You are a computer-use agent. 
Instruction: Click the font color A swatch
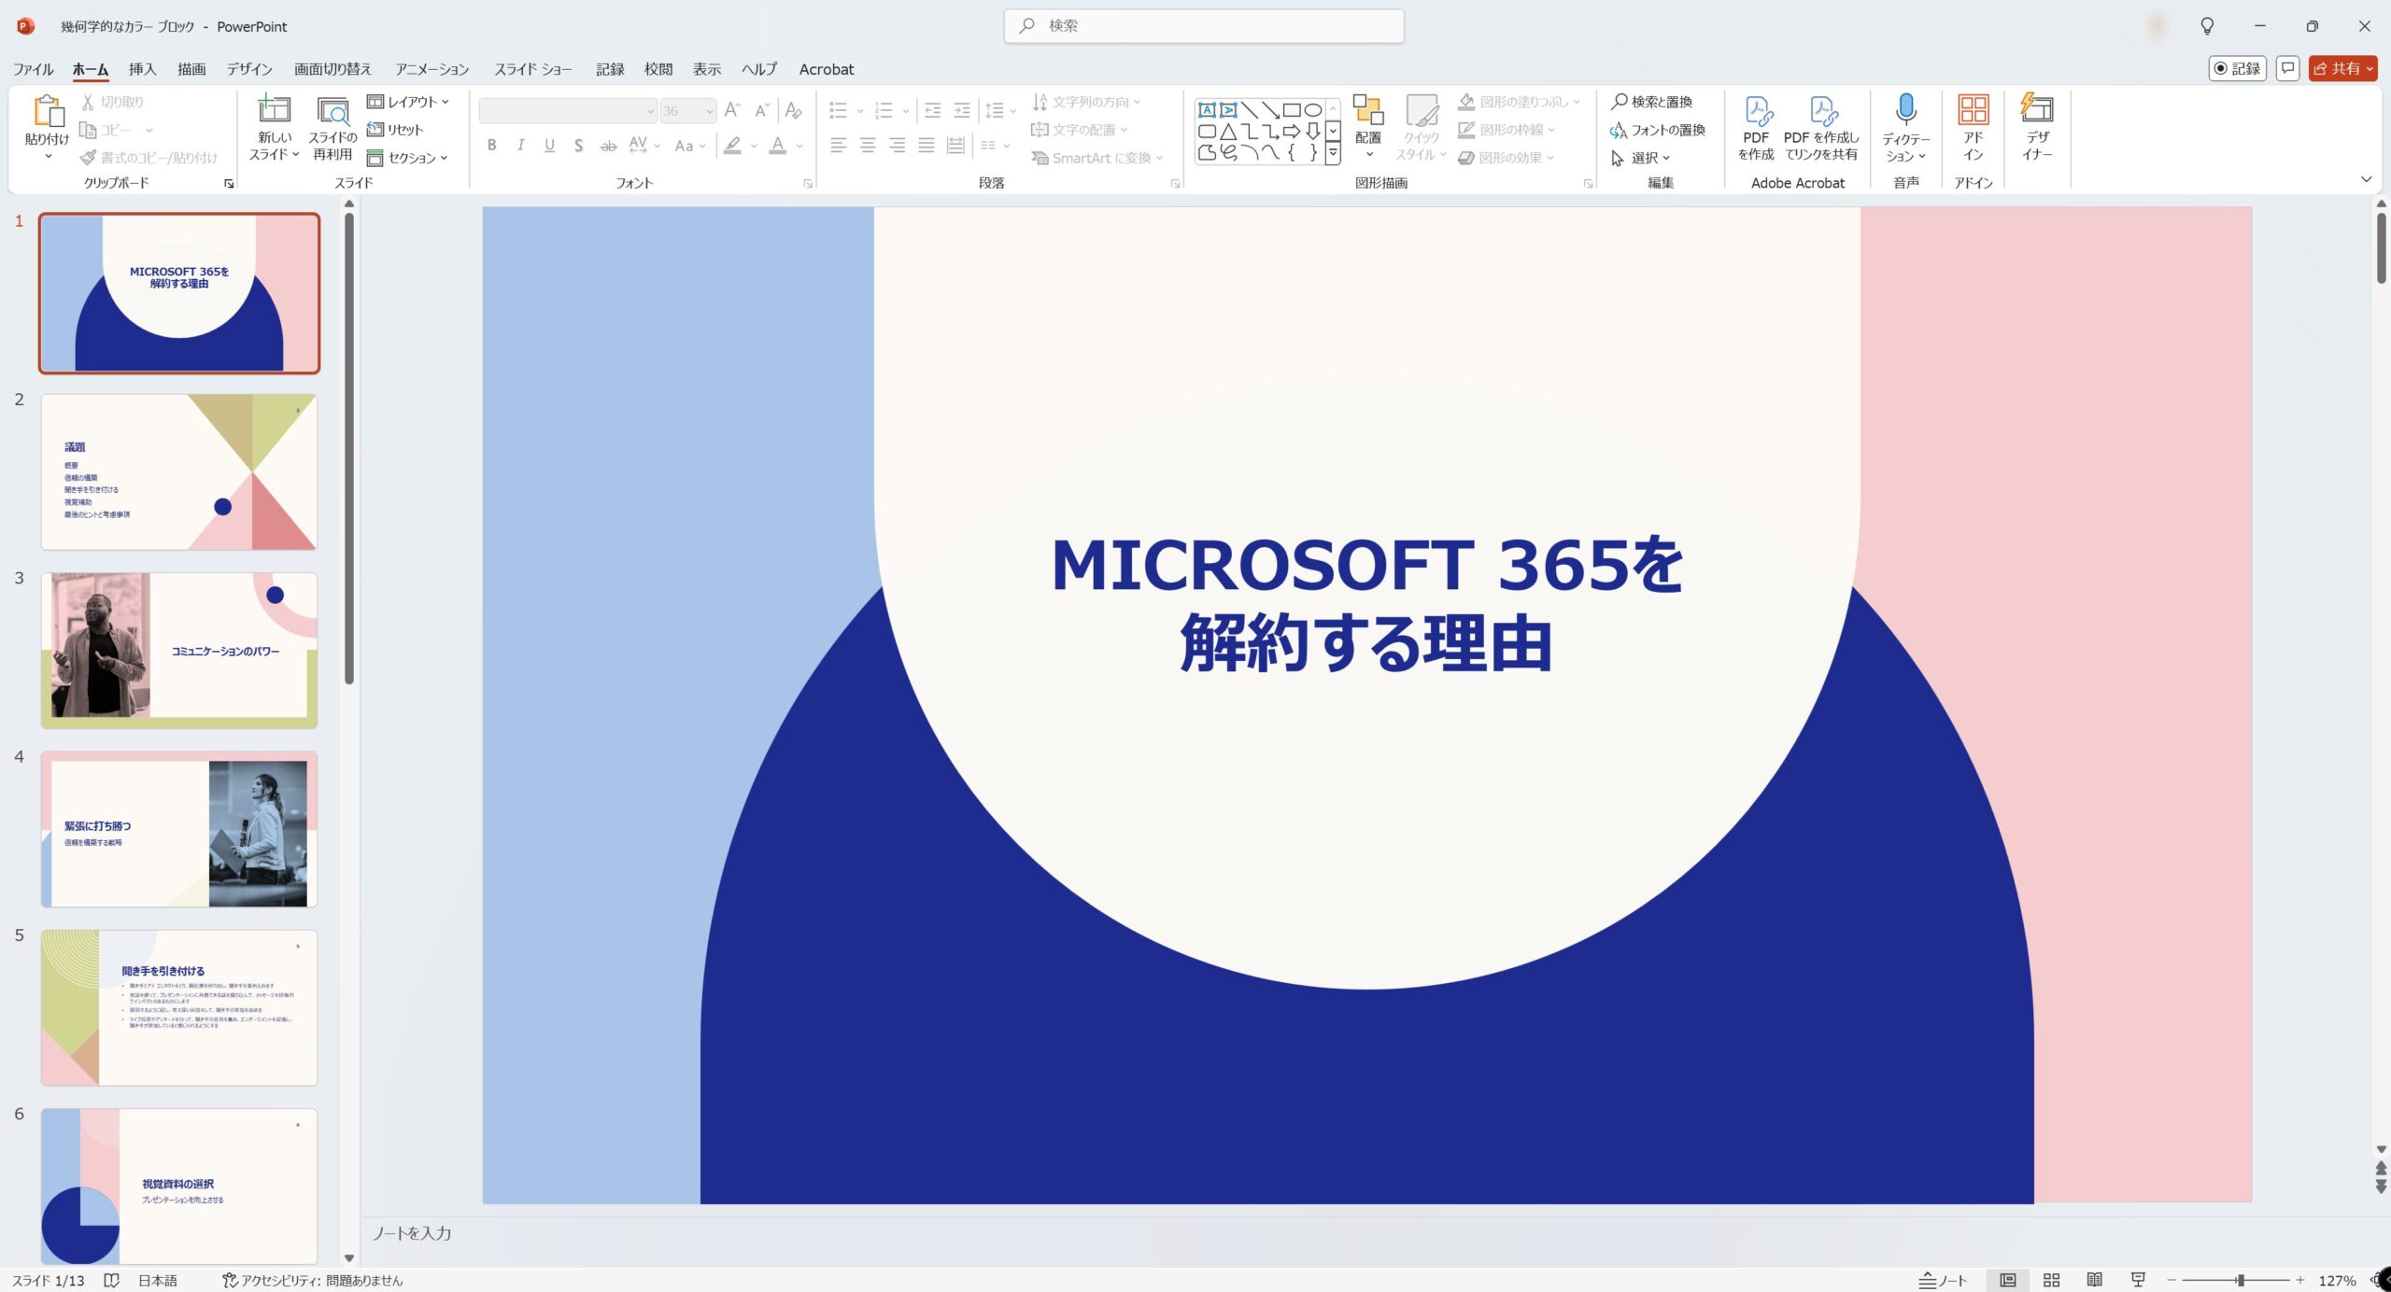pyautogui.click(x=777, y=146)
